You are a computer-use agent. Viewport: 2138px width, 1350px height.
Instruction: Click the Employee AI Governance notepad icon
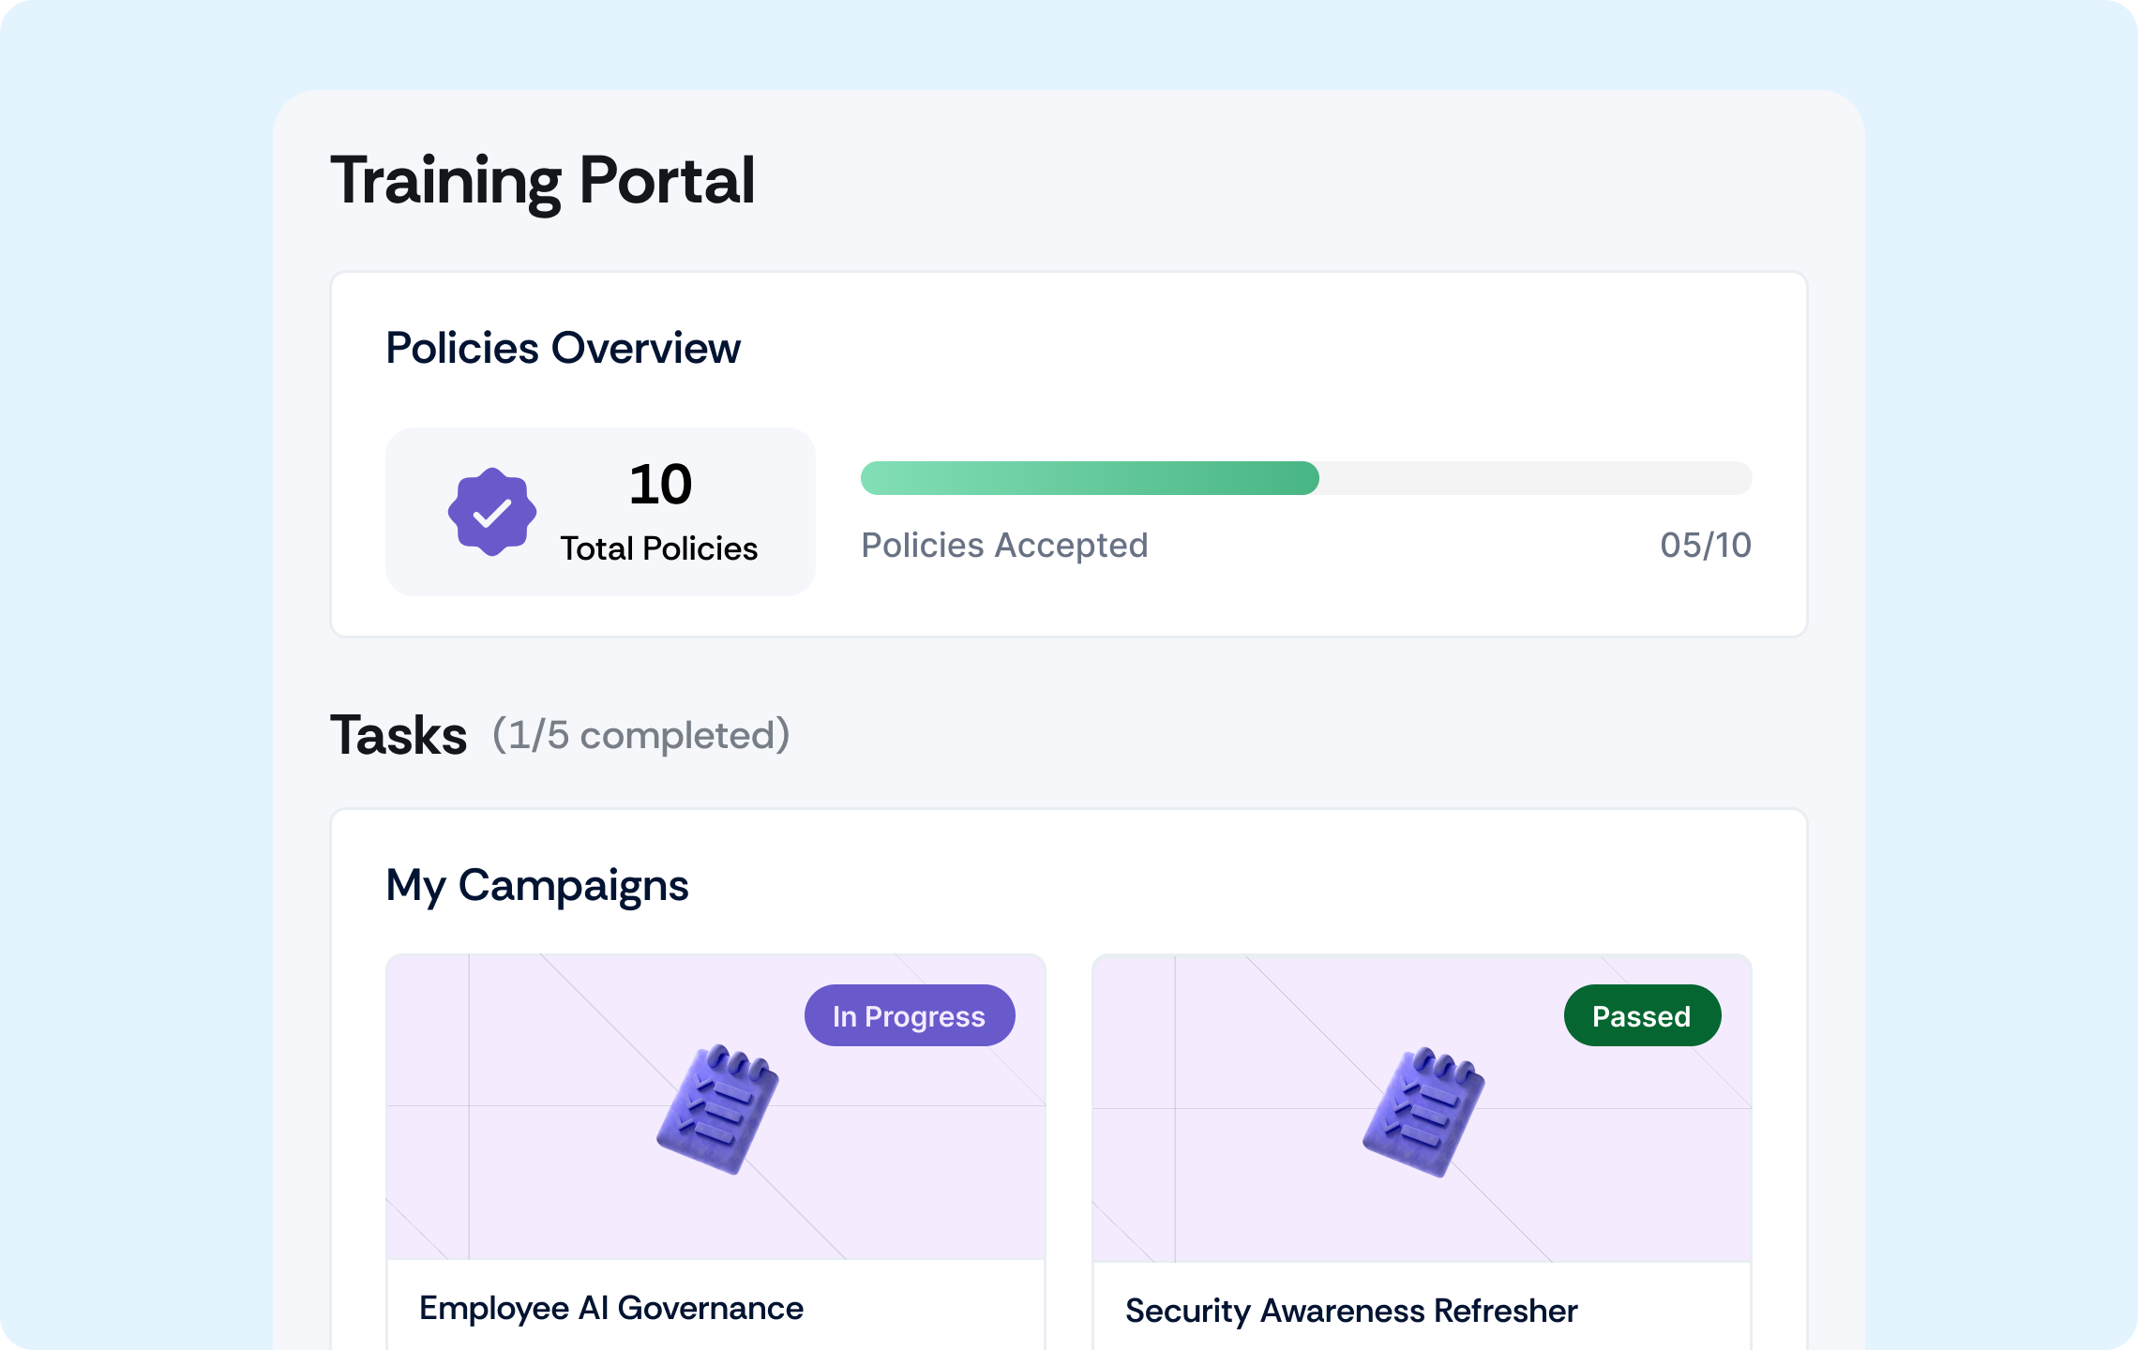click(718, 1109)
